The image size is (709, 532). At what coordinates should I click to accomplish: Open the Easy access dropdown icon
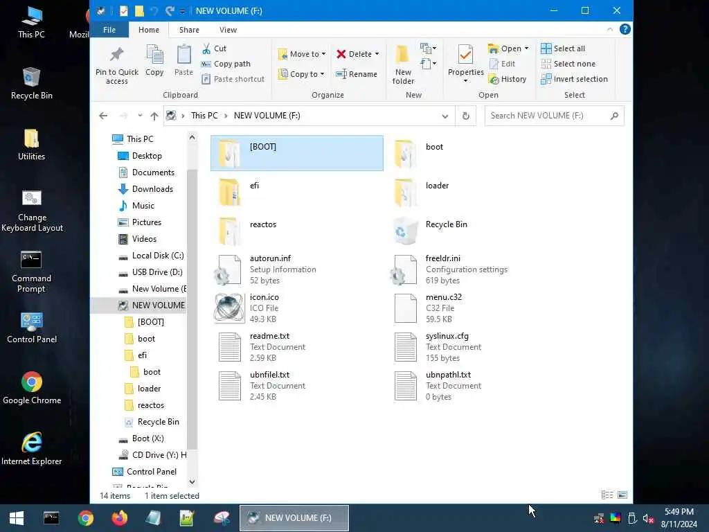tap(428, 63)
